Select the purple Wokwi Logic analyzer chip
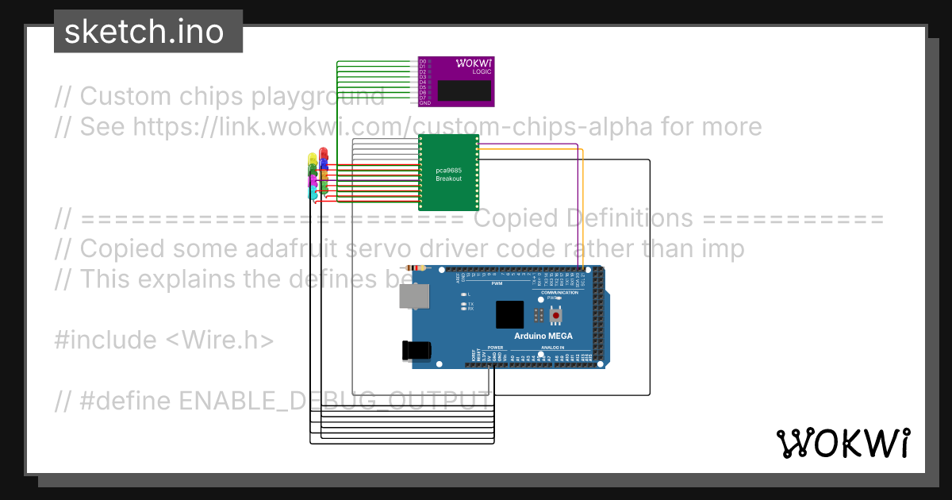This screenshot has height=500, width=952. pos(456,81)
